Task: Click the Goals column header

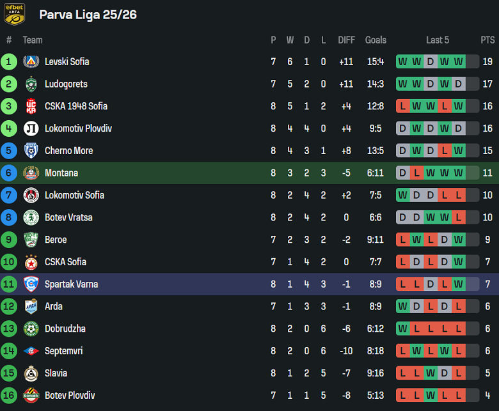Action: point(376,40)
